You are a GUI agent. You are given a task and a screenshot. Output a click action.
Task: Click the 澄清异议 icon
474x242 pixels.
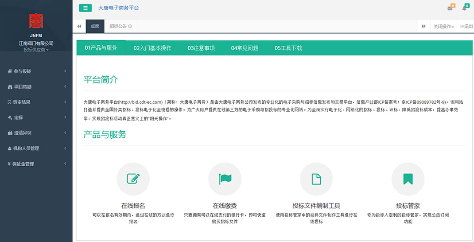(x=10, y=133)
